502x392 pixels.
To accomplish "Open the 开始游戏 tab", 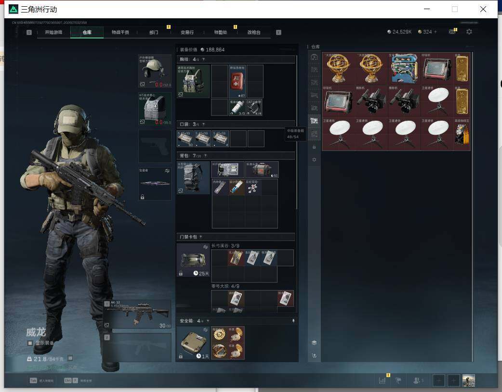I will click(x=53, y=32).
